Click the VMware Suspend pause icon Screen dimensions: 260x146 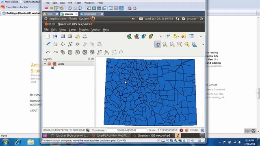pos(52,8)
